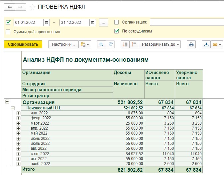This screenshot has width=224, height=175.
Task: Enable Суммы до/с превышения checkbox
Action: click(8, 31)
